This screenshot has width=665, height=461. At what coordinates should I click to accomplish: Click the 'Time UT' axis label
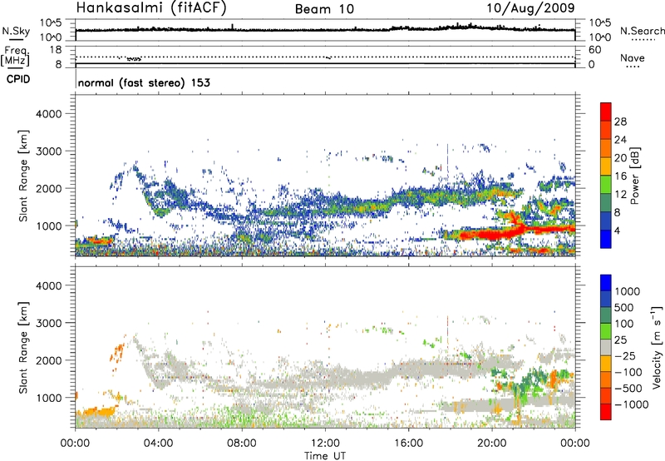[325, 456]
